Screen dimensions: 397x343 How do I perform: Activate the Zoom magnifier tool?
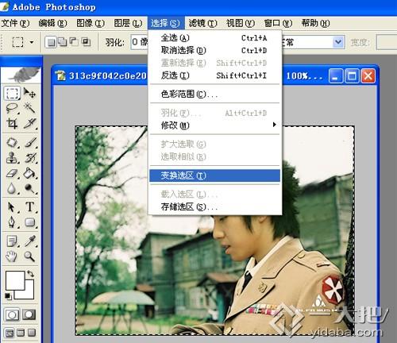[29, 256]
